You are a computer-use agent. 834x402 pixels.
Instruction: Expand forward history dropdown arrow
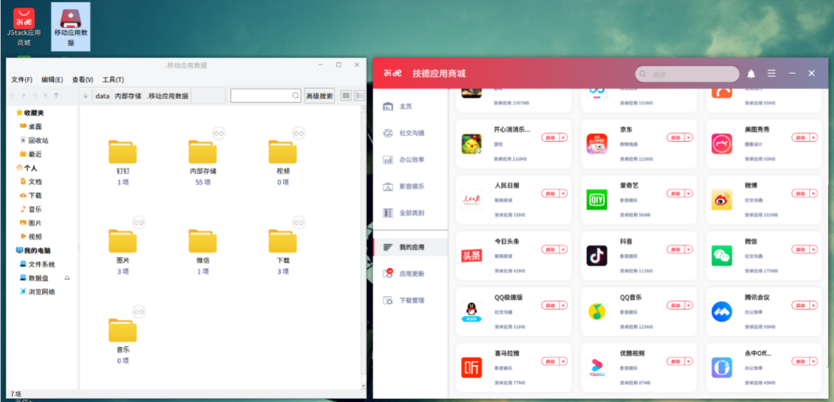coord(45,95)
